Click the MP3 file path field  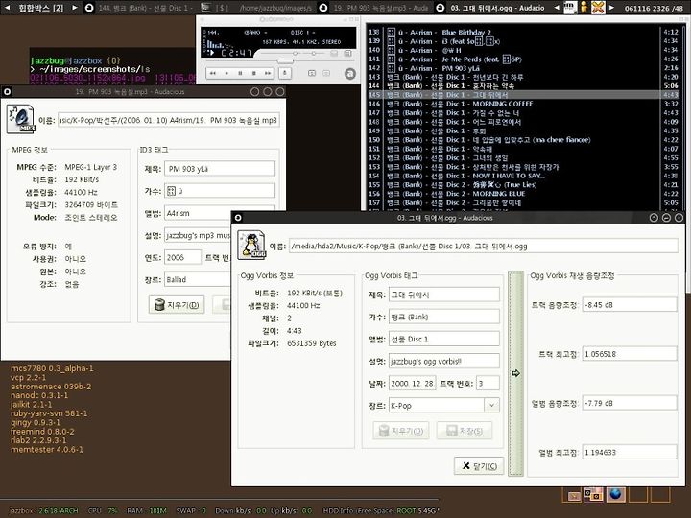(x=168, y=120)
